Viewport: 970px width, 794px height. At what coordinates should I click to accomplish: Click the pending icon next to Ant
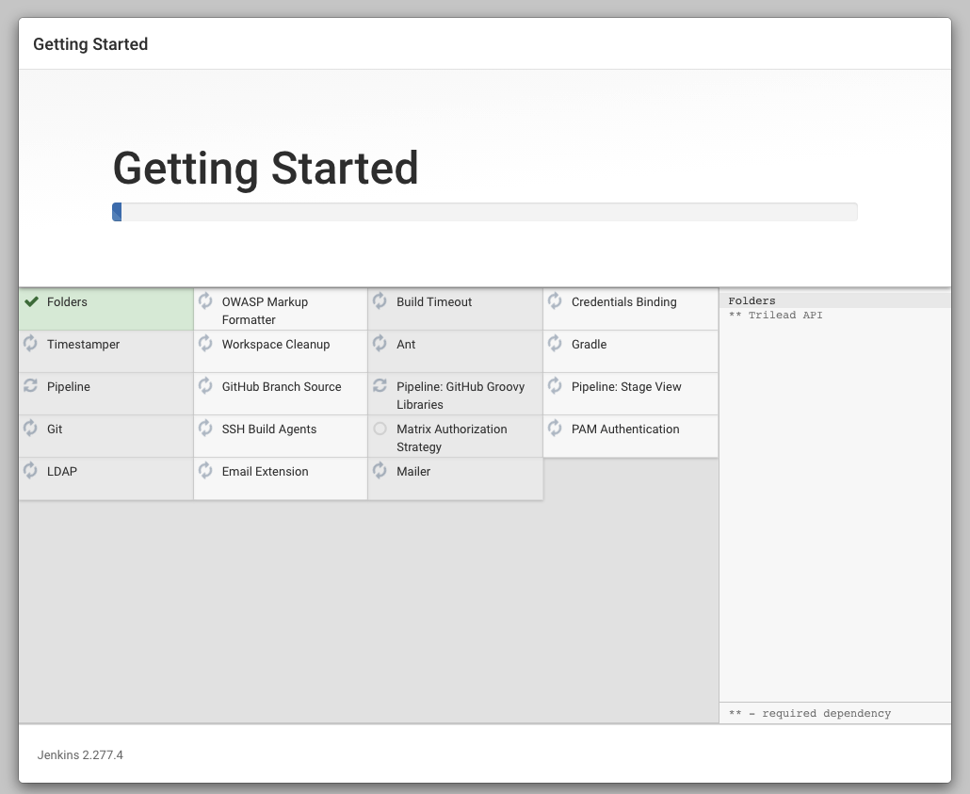380,343
